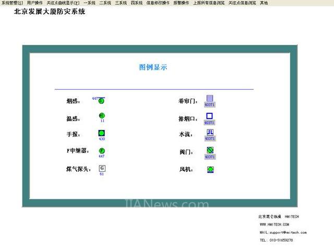Click the smoke detector (烟感) legend icon

(101, 100)
